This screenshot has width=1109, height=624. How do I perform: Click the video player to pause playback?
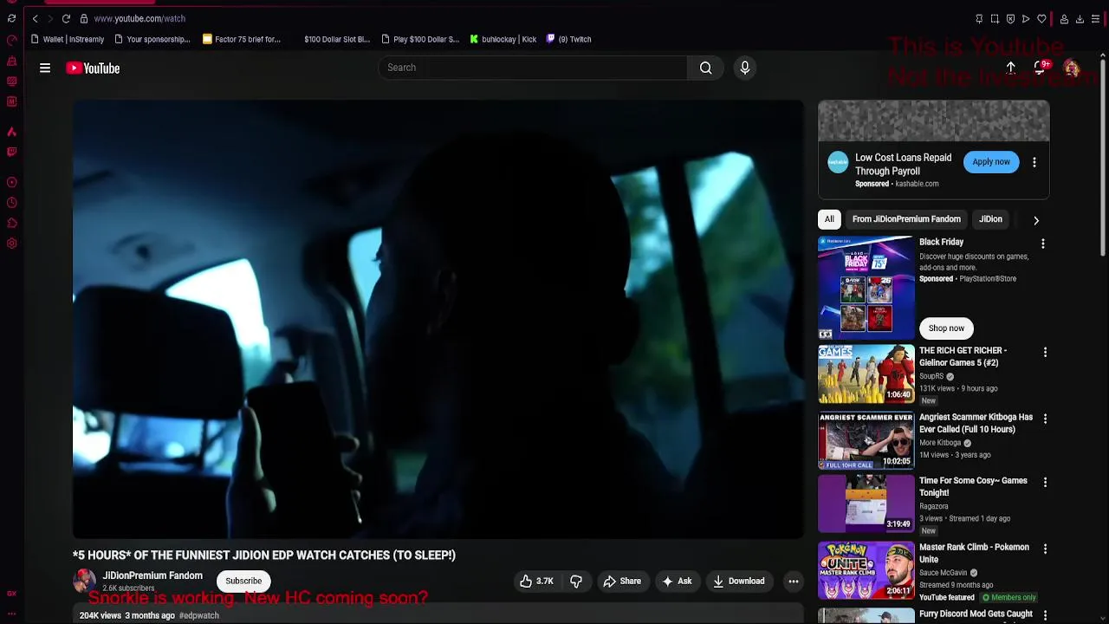coord(438,319)
